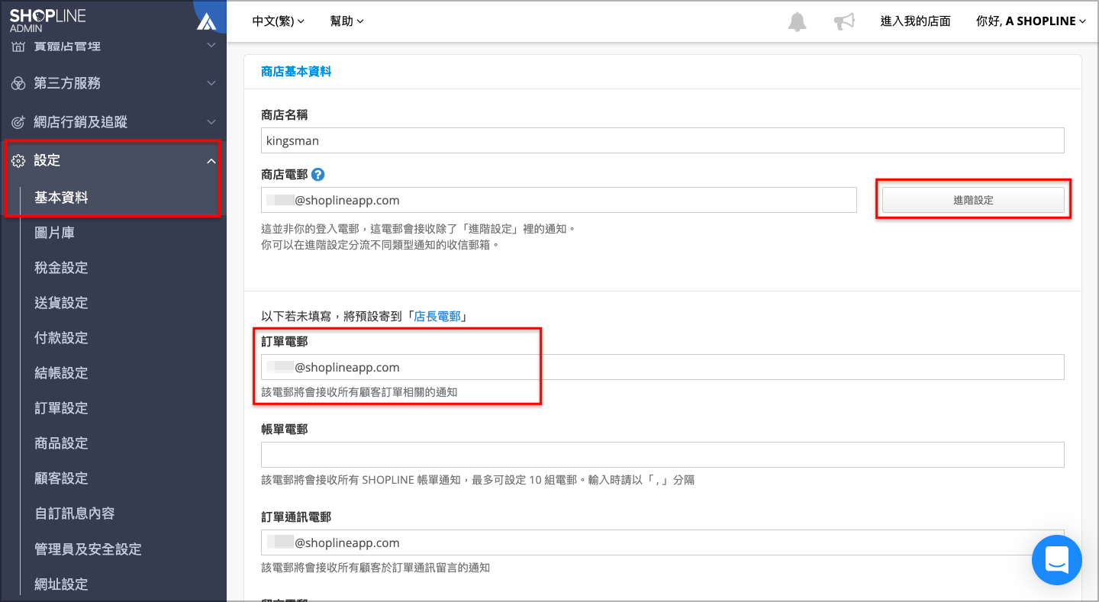Expand the 網店行銷及追蹤 chevron
The height and width of the screenshot is (602, 1099).
coord(211,122)
